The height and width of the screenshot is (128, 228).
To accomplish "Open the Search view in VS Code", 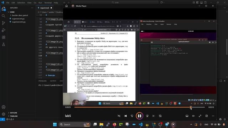I will point(4,16).
